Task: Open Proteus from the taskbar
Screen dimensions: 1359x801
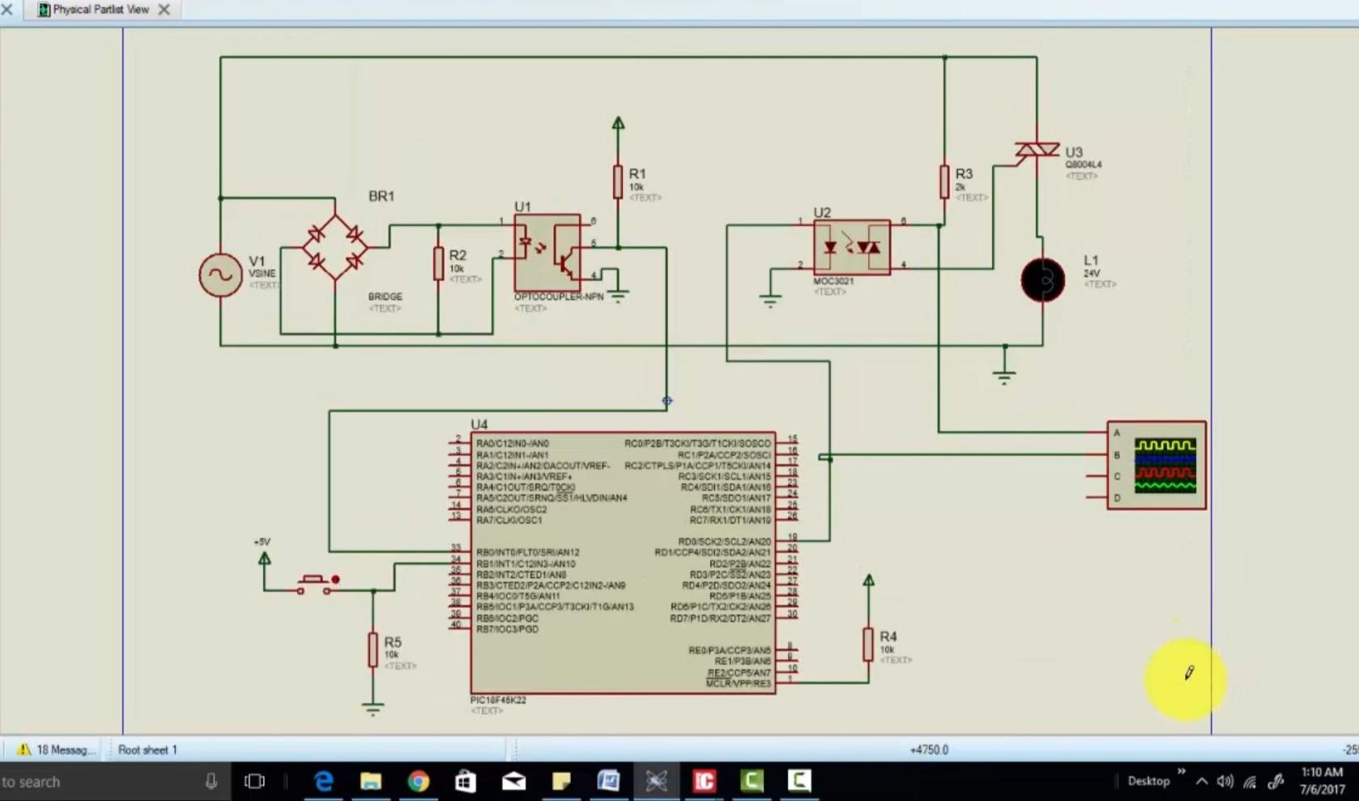Action: 655,782
